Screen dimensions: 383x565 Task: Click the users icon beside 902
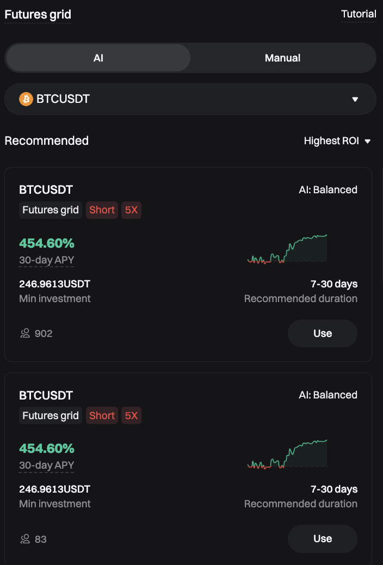(25, 334)
